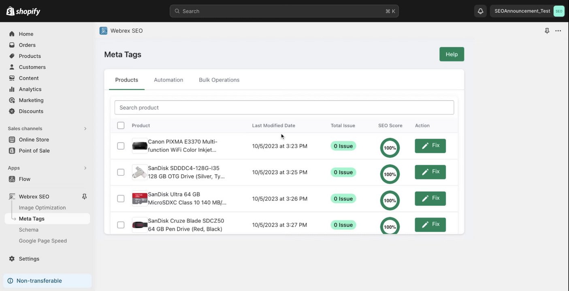Click the Settings gear icon
569x291 pixels.
point(12,259)
